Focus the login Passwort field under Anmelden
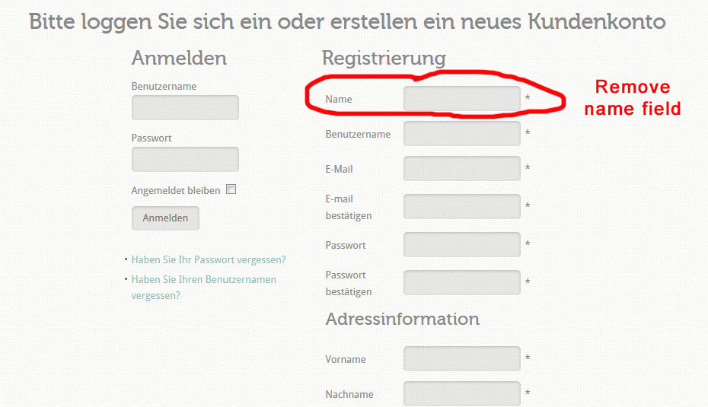The width and height of the screenshot is (708, 407). 185,159
